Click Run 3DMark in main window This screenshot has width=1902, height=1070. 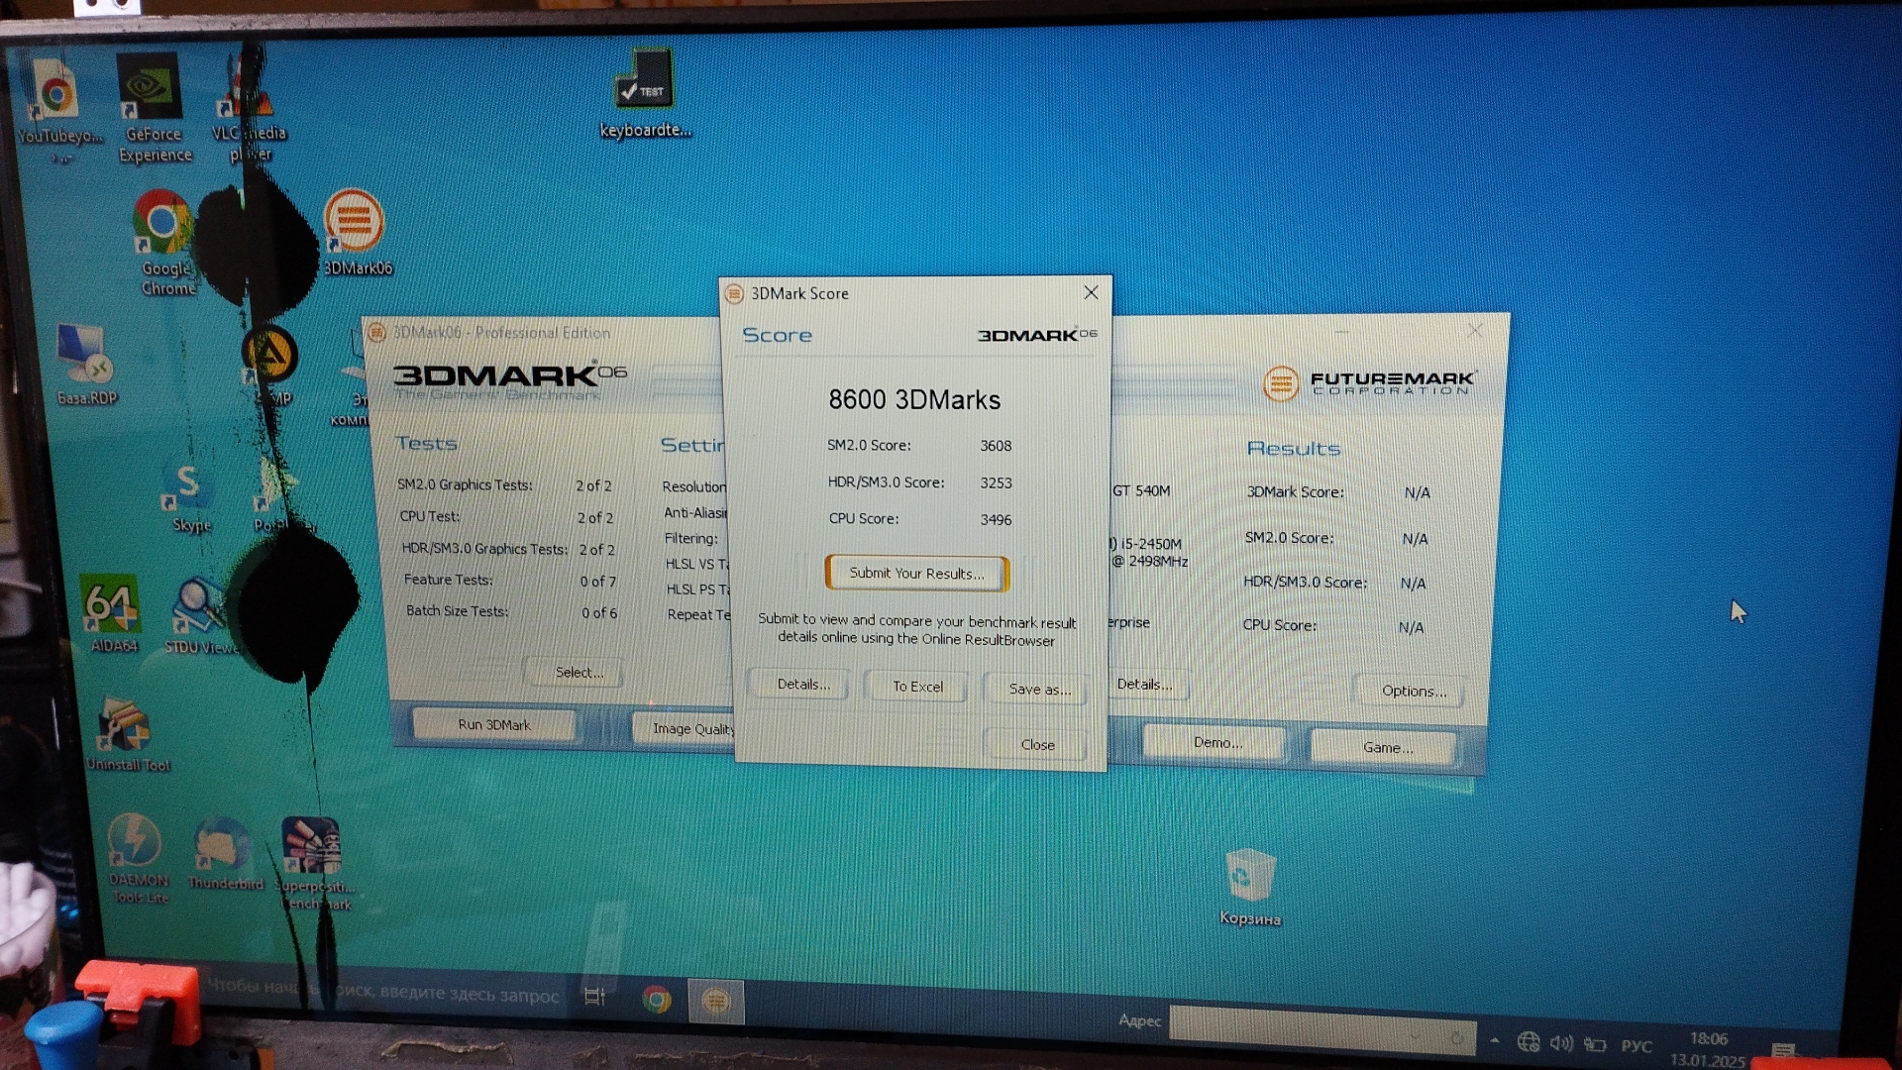pyautogui.click(x=493, y=724)
